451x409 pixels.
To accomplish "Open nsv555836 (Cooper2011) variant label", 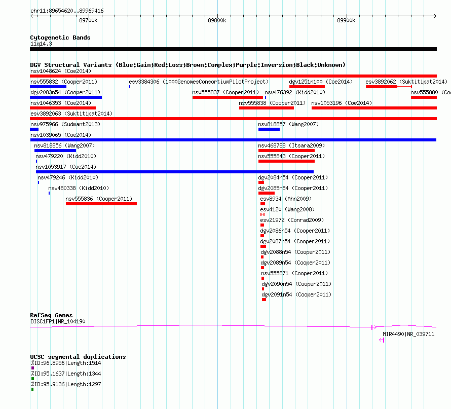I will pyautogui.click(x=99, y=199).
